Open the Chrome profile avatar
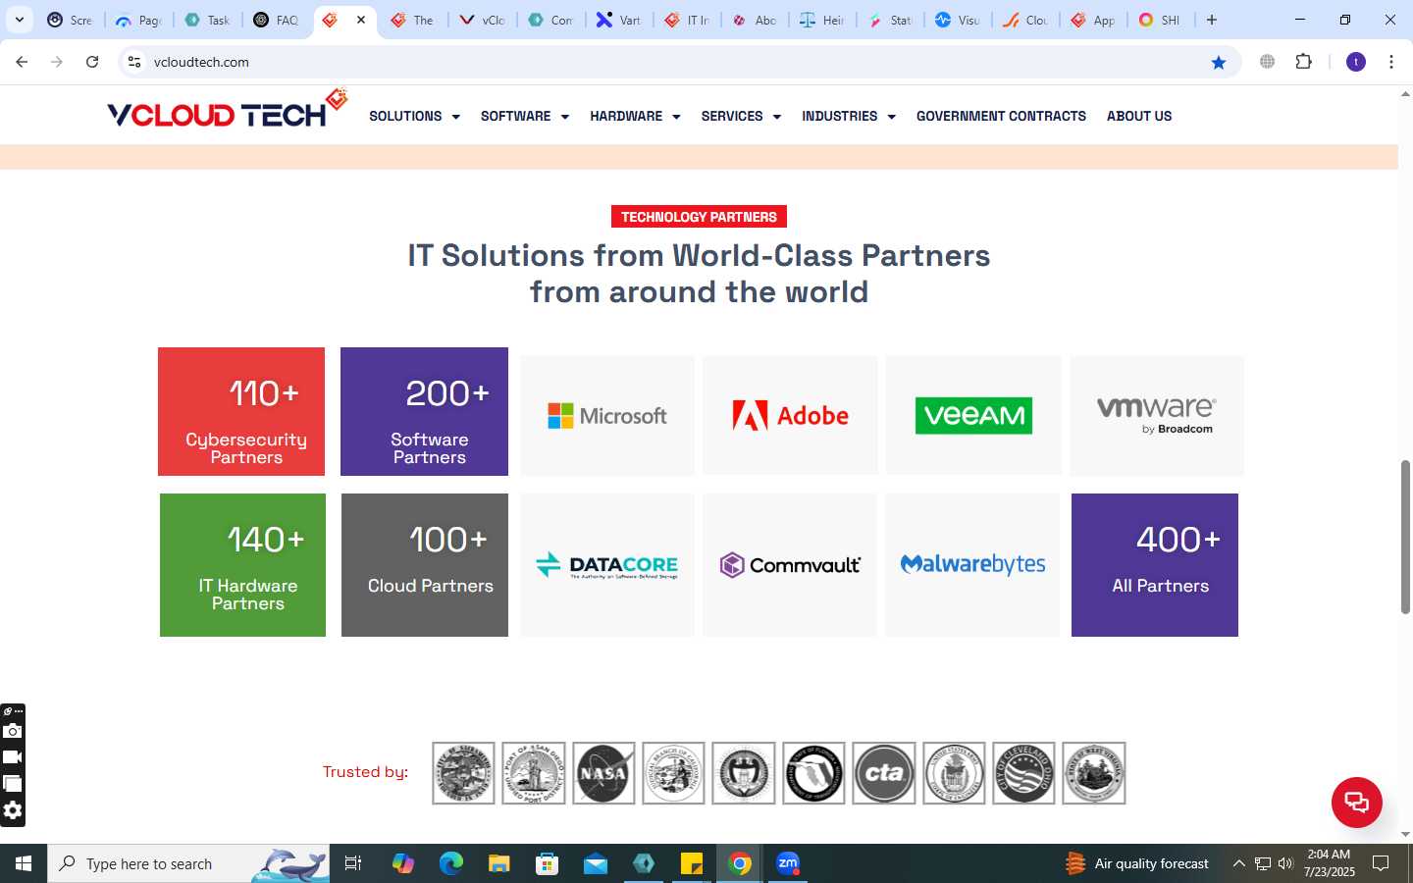1413x883 pixels. click(1356, 62)
